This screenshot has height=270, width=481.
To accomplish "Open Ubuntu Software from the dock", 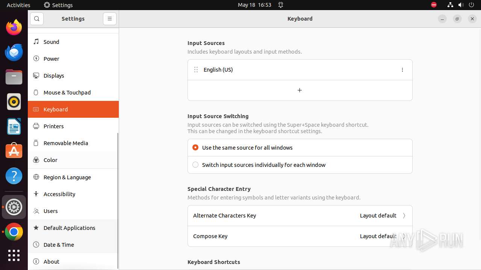I will coord(14,151).
